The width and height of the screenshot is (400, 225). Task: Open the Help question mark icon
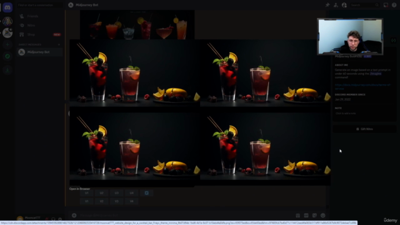pyautogui.click(x=394, y=5)
